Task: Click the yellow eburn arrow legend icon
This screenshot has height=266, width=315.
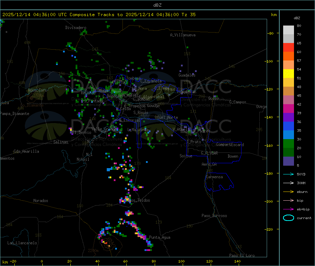Action: [288, 192]
